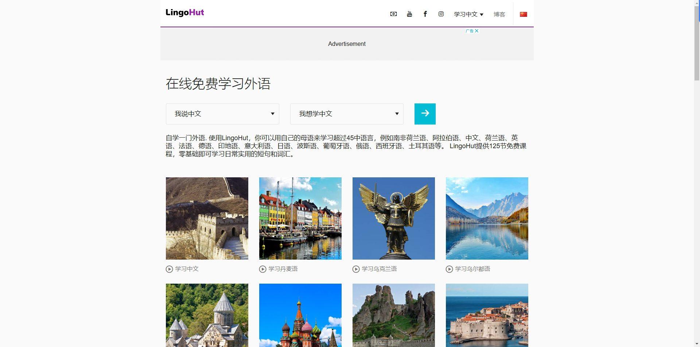Screen dimensions: 700x347
Task: Click play icon beside 学习丹麦语
Action: 262,269
